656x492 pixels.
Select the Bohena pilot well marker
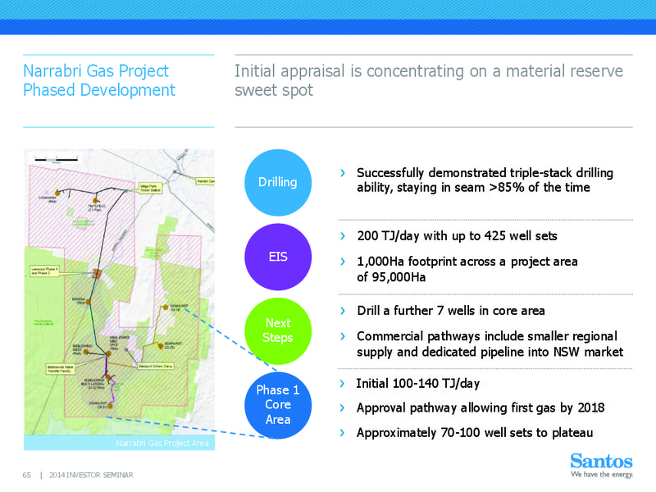(89, 302)
